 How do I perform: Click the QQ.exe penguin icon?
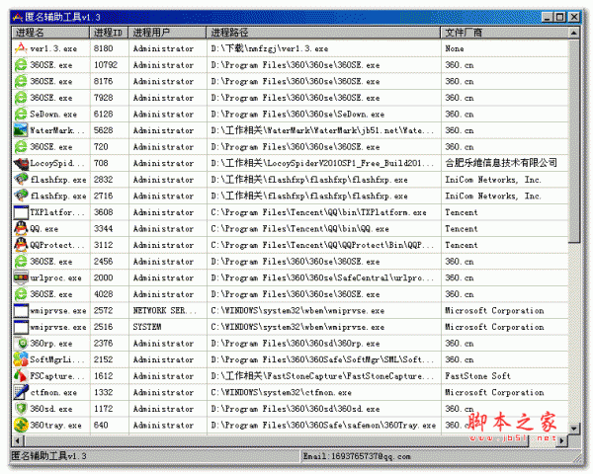click(21, 229)
